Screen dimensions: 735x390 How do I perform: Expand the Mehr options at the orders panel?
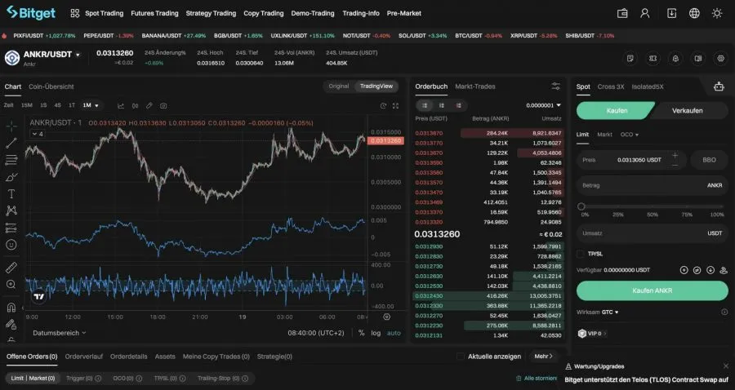pyautogui.click(x=544, y=357)
